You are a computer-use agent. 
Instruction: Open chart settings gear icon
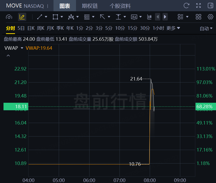pos(210,17)
